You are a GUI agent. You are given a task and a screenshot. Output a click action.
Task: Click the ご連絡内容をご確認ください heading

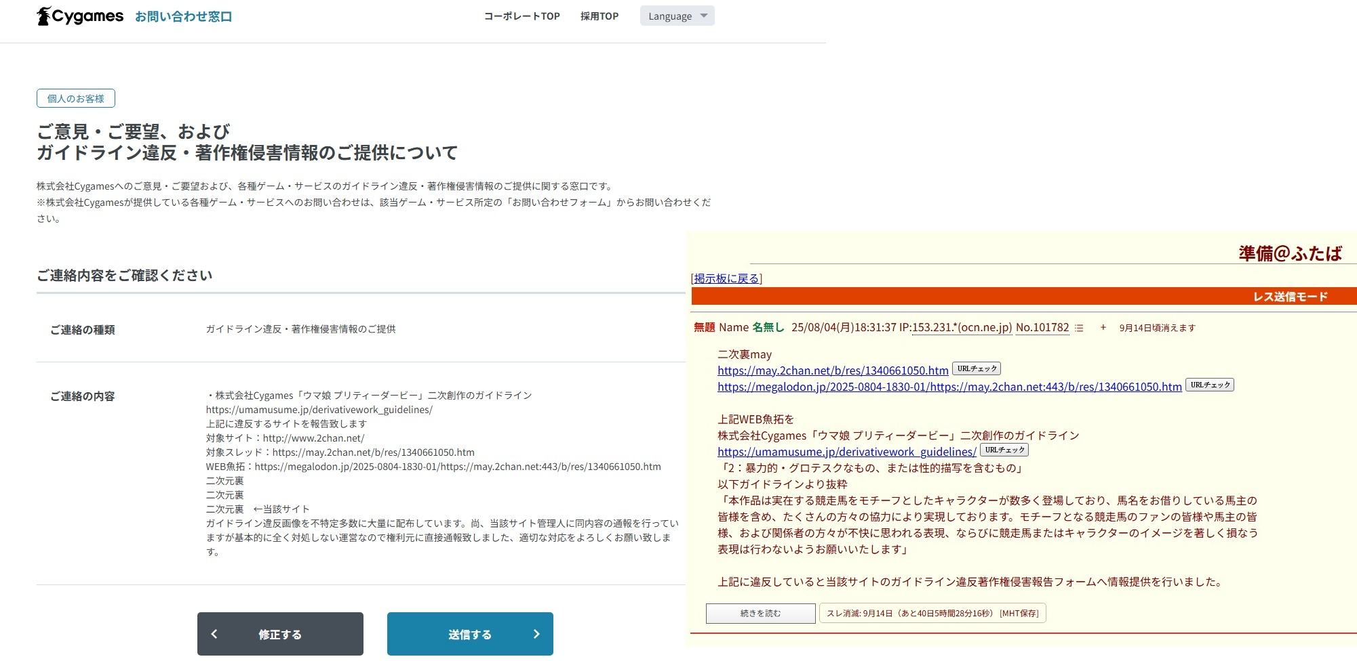click(125, 275)
